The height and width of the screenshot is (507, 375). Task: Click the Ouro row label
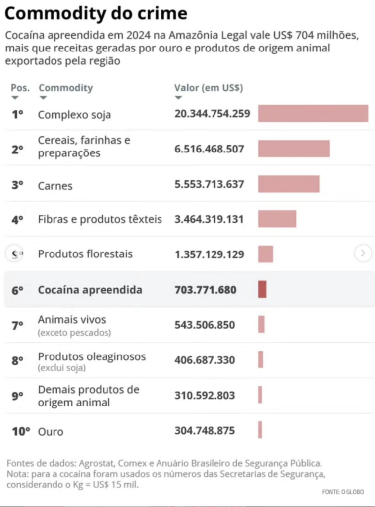(x=51, y=432)
